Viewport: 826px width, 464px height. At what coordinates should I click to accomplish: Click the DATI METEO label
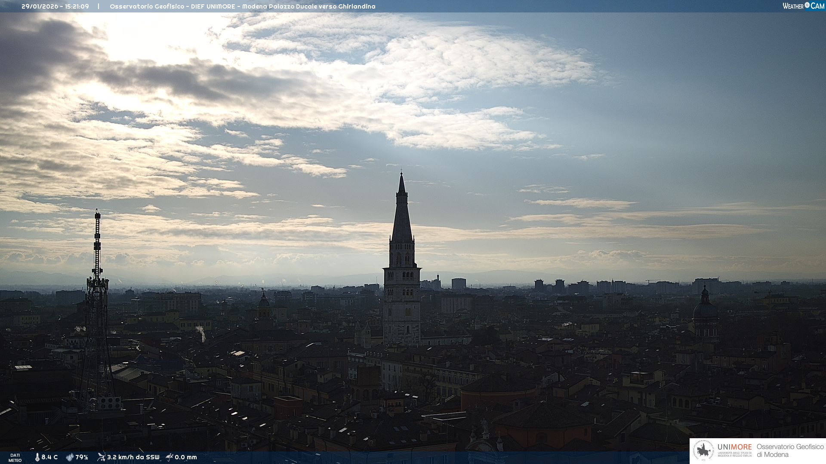point(15,458)
